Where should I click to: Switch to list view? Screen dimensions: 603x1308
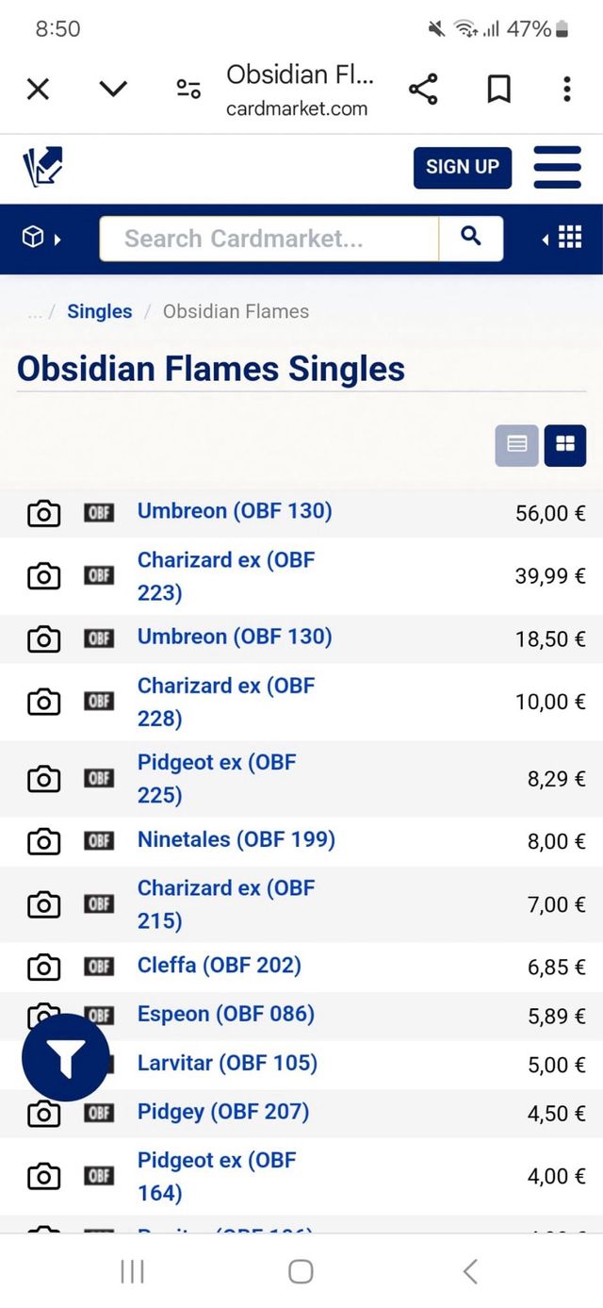click(x=515, y=444)
